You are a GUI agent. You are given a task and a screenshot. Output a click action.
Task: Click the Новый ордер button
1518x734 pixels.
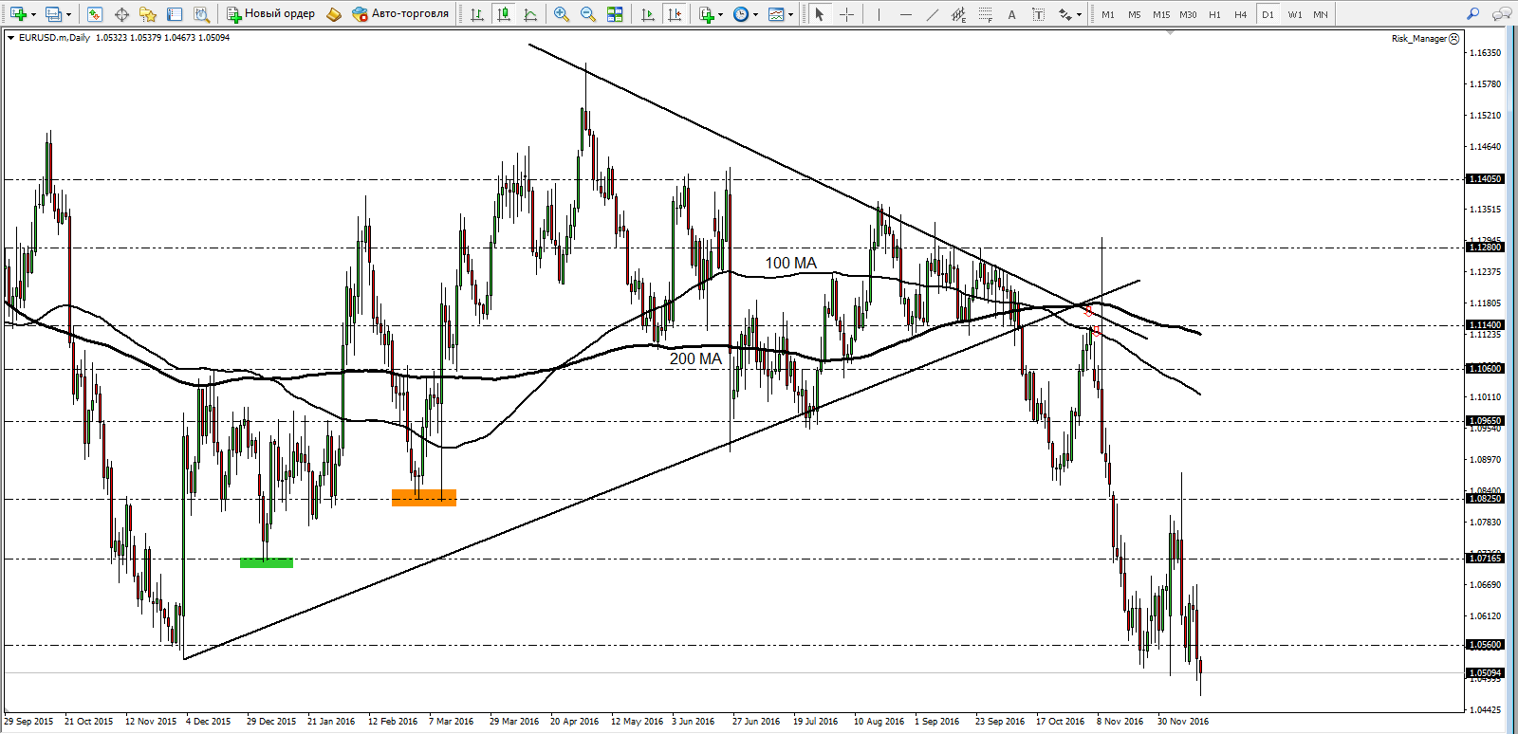click(x=271, y=14)
